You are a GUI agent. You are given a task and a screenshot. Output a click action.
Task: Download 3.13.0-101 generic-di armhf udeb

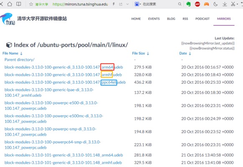click(63, 163)
